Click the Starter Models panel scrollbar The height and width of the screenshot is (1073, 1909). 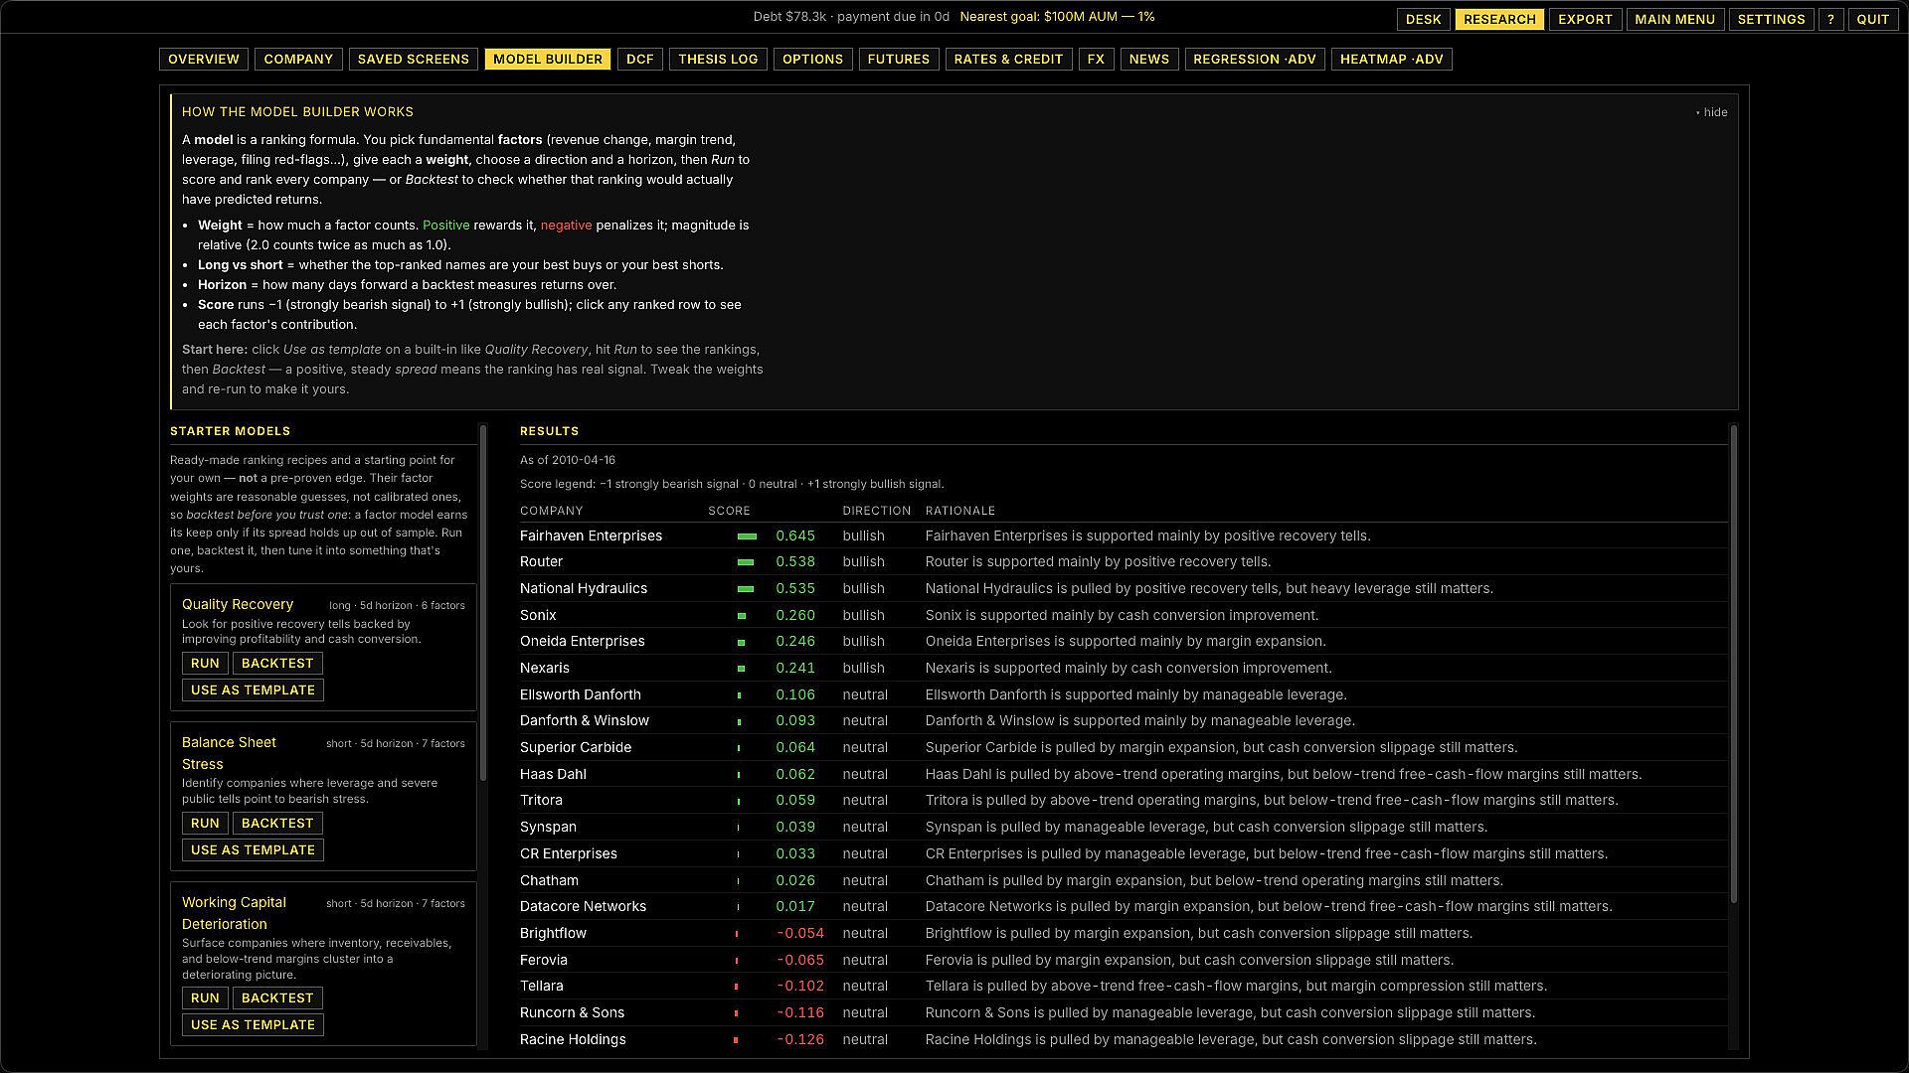(483, 602)
